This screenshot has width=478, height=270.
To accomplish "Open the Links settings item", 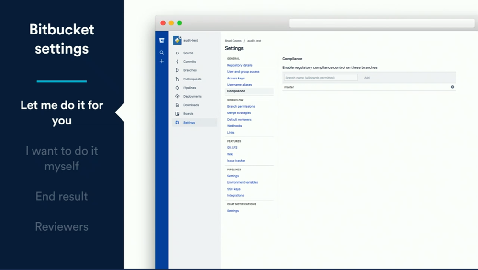I will [x=231, y=133].
